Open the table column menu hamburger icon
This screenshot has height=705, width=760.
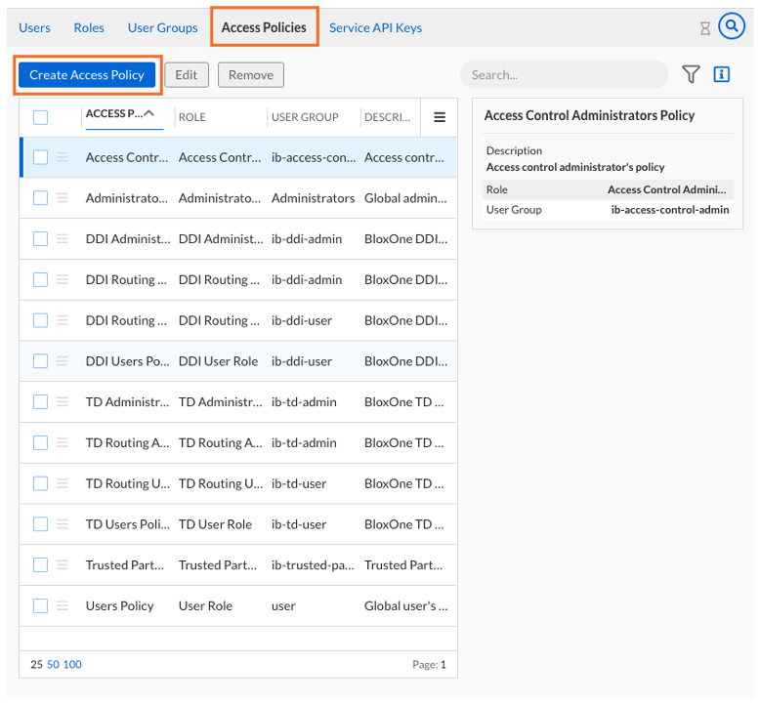coord(440,117)
